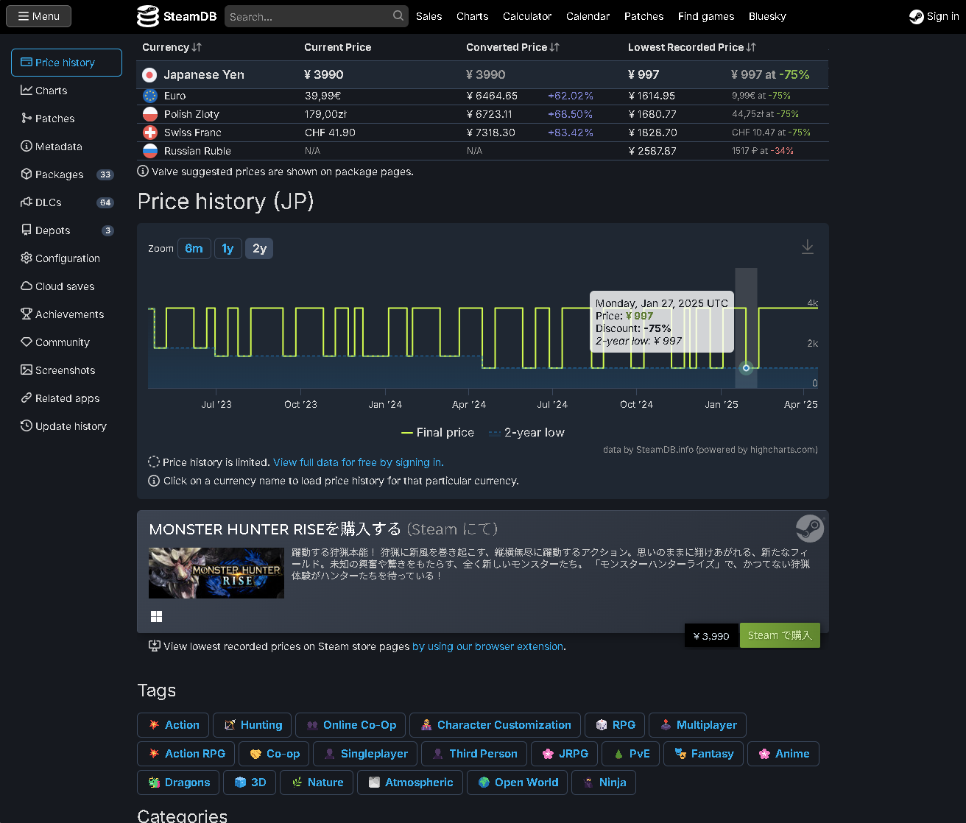Open the Screenshots sidebar item
Image resolution: width=966 pixels, height=823 pixels.
pos(66,370)
